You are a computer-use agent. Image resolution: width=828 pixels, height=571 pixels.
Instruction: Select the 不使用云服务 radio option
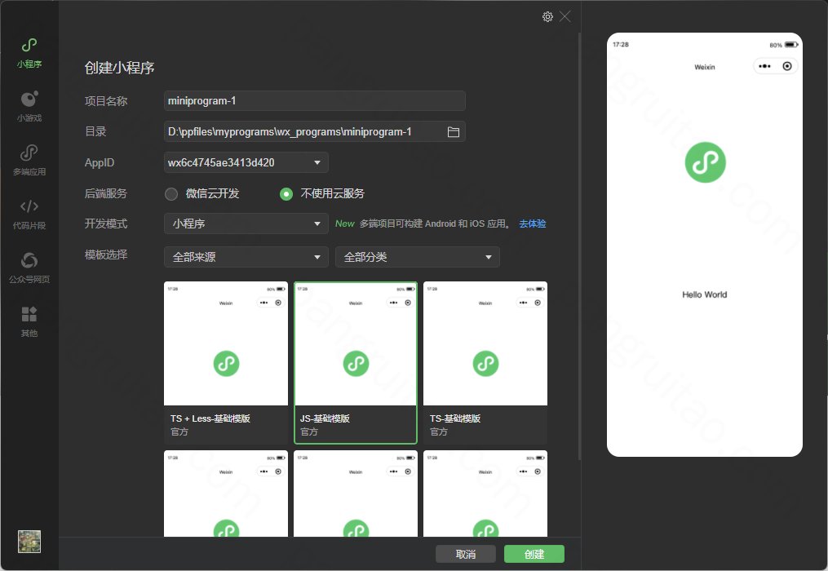tap(286, 194)
